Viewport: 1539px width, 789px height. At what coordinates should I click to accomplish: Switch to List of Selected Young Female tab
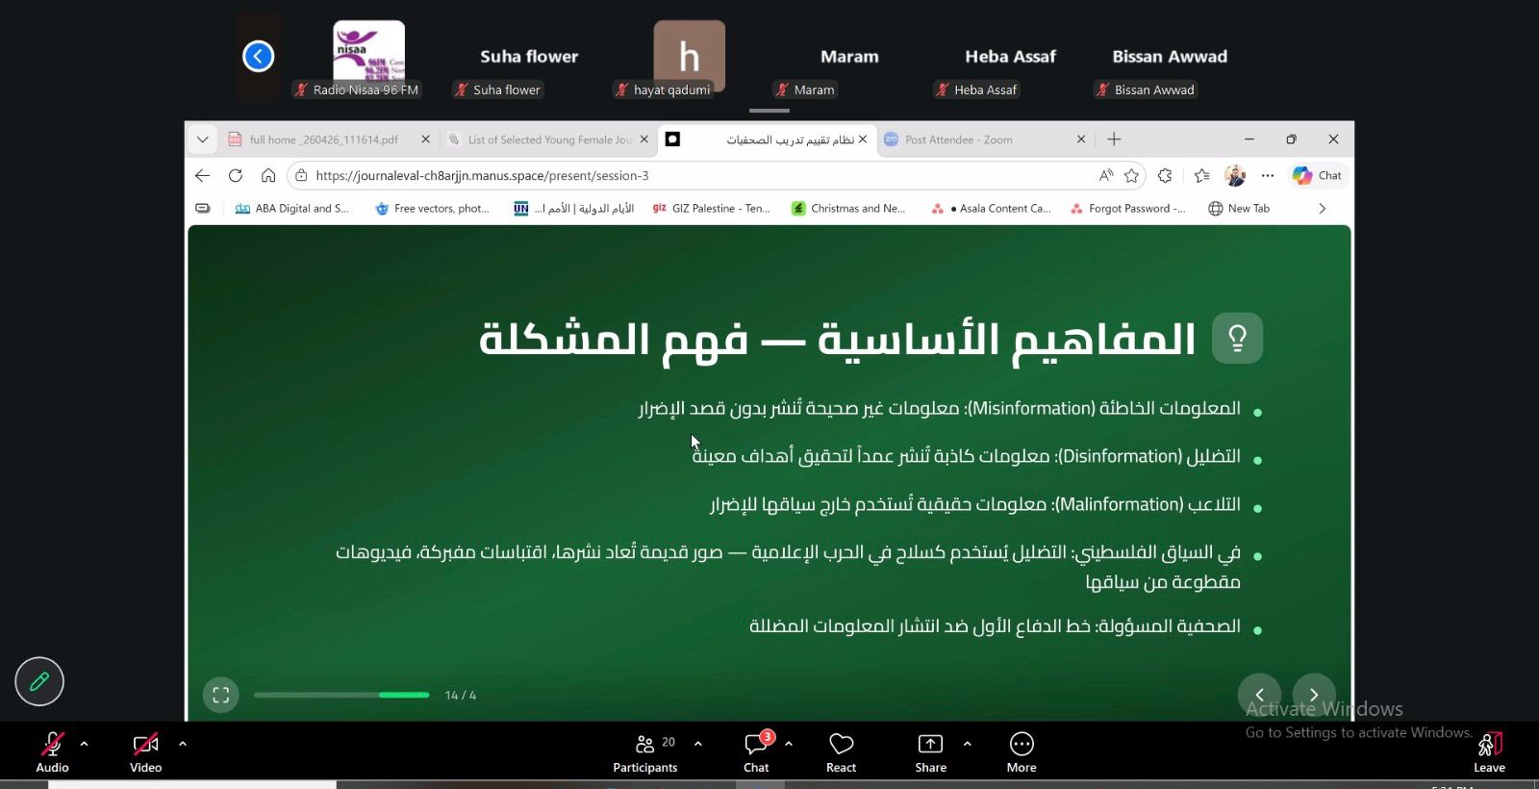[549, 140]
